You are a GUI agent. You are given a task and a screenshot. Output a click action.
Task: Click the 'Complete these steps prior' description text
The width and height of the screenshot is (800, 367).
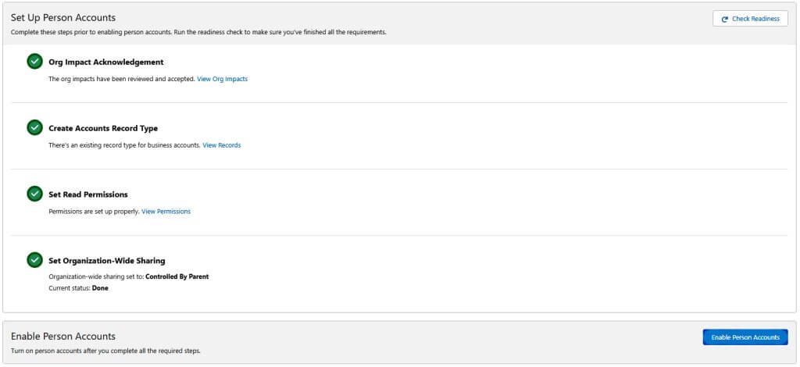pyautogui.click(x=198, y=32)
